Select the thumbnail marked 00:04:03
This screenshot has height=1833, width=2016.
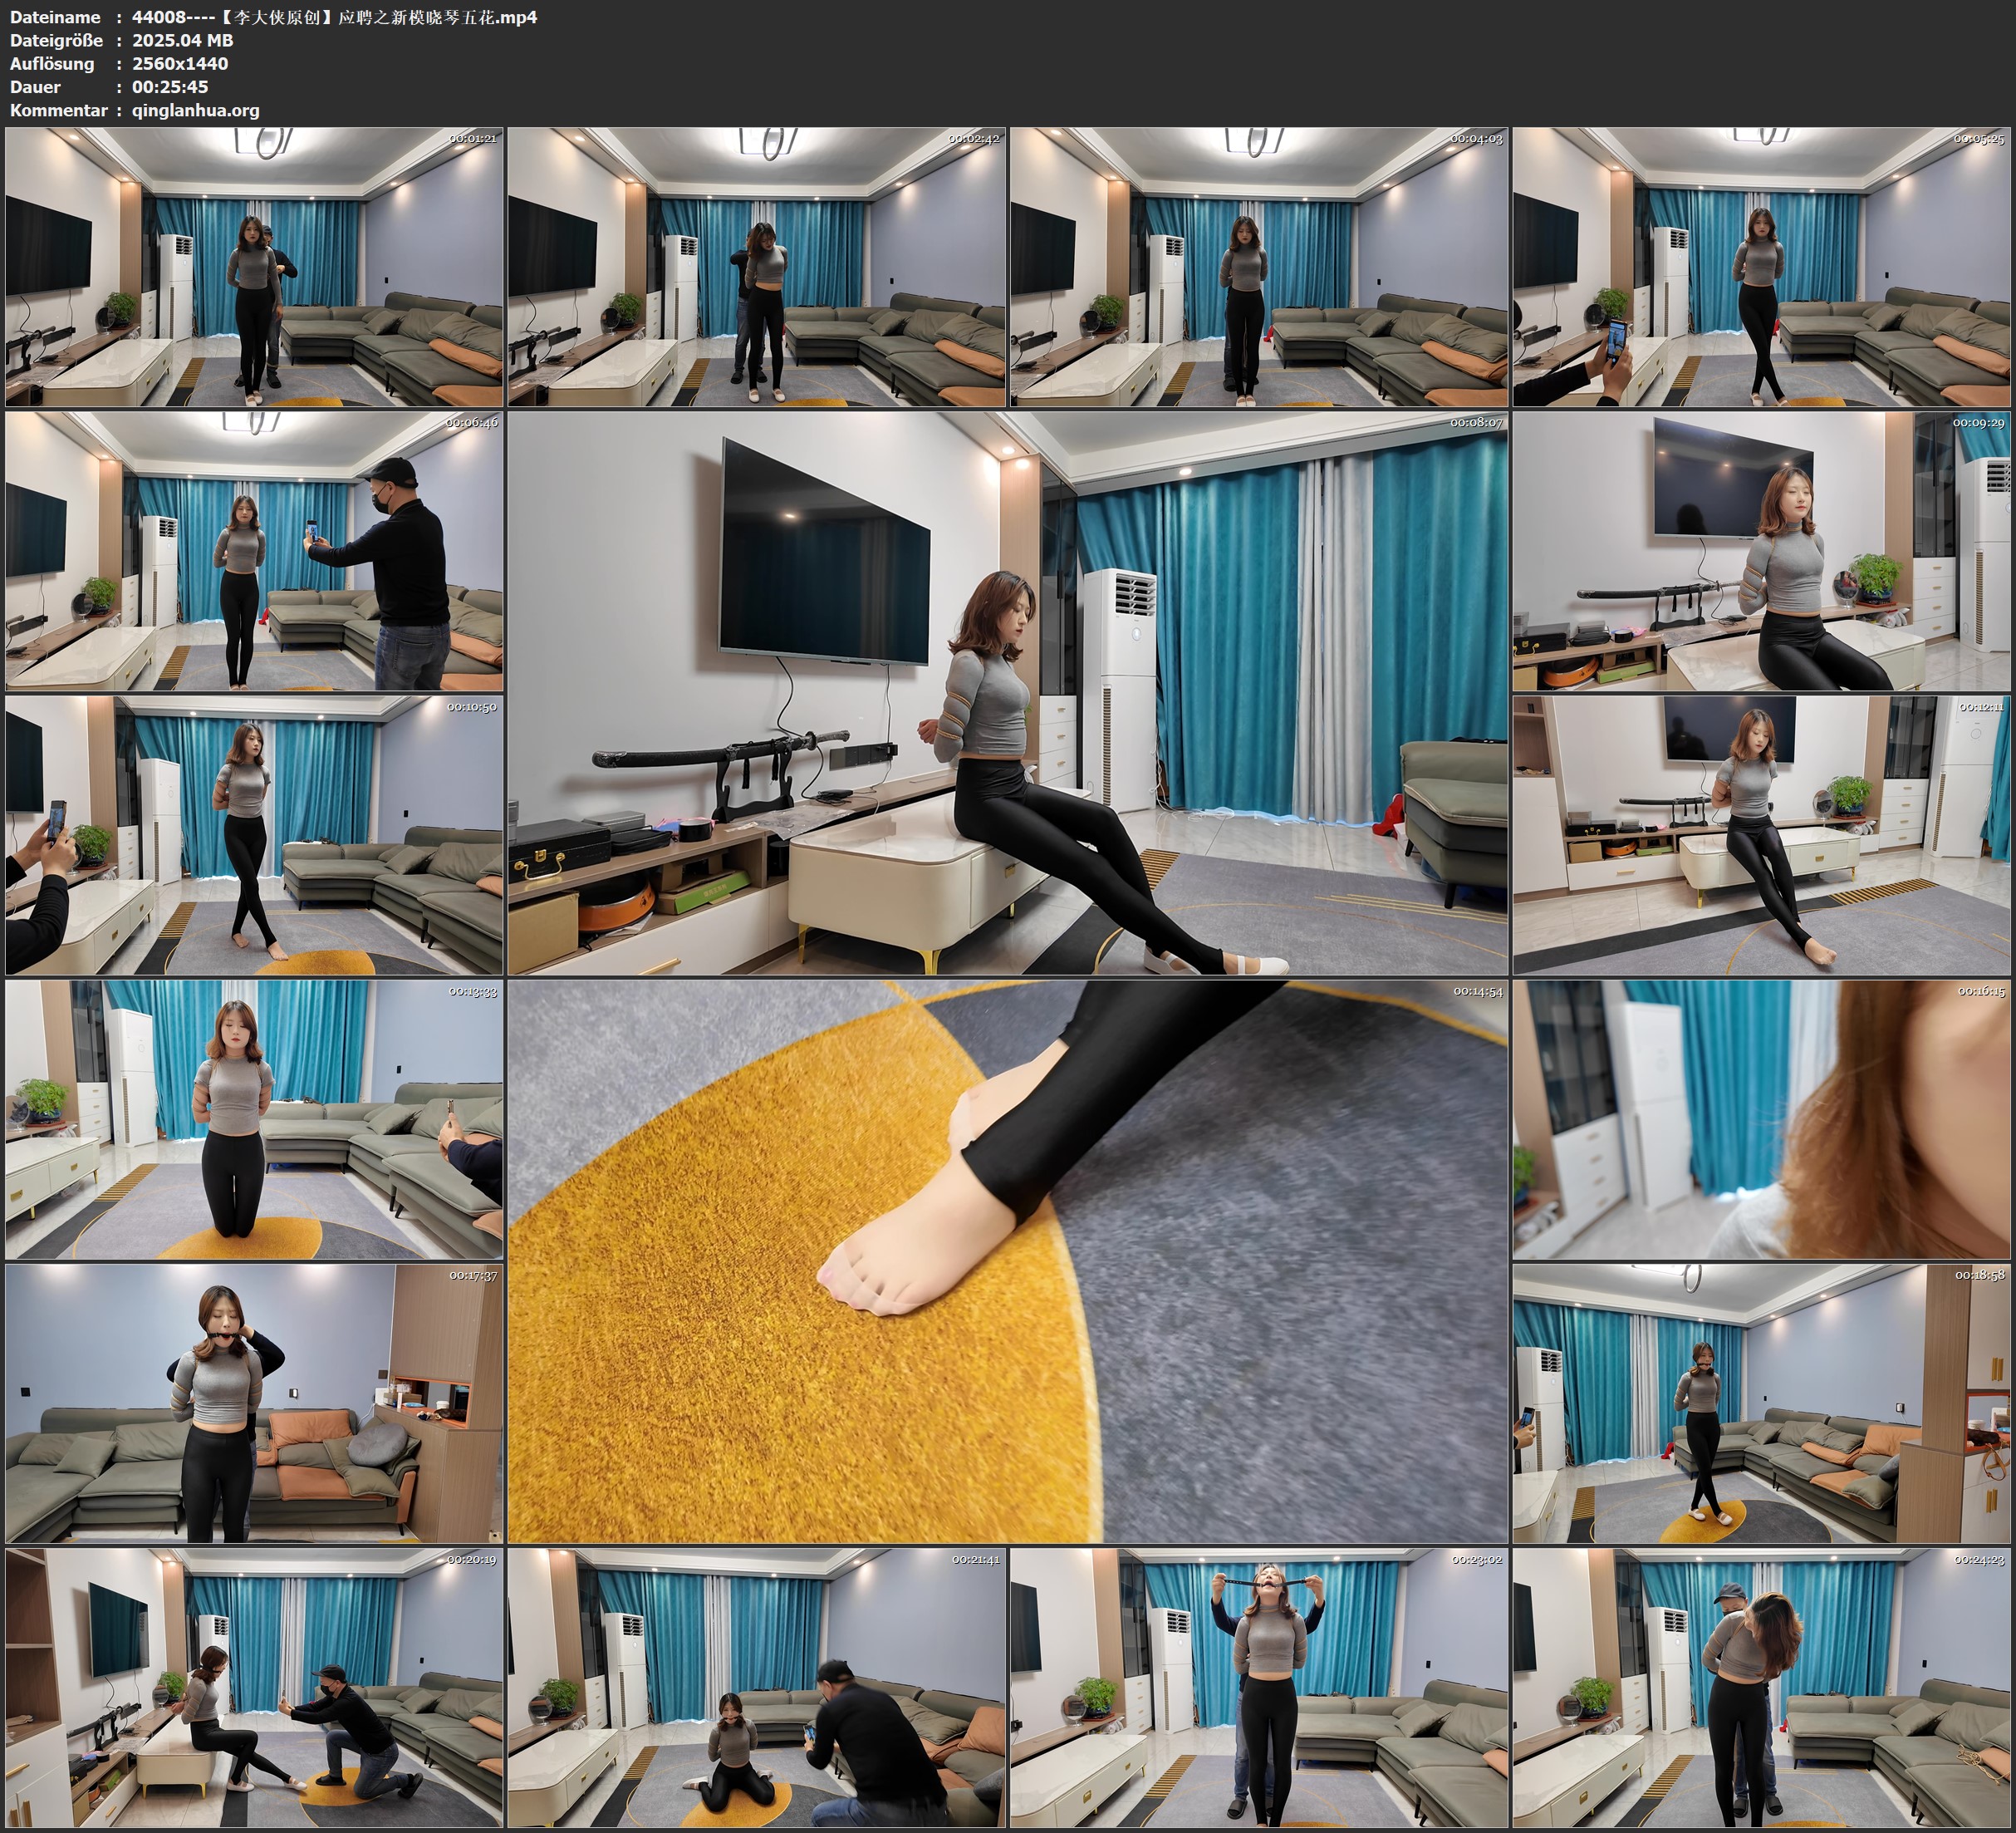(1259, 268)
